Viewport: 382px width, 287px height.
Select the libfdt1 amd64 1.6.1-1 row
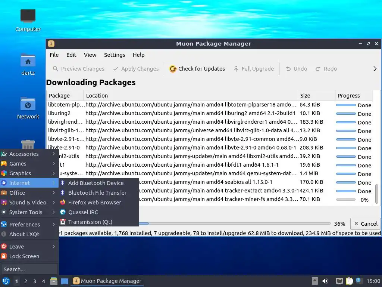(216, 165)
